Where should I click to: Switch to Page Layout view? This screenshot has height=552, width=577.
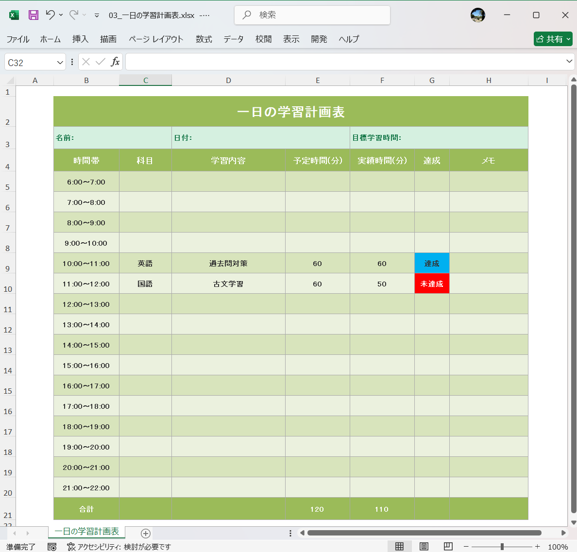(x=424, y=547)
